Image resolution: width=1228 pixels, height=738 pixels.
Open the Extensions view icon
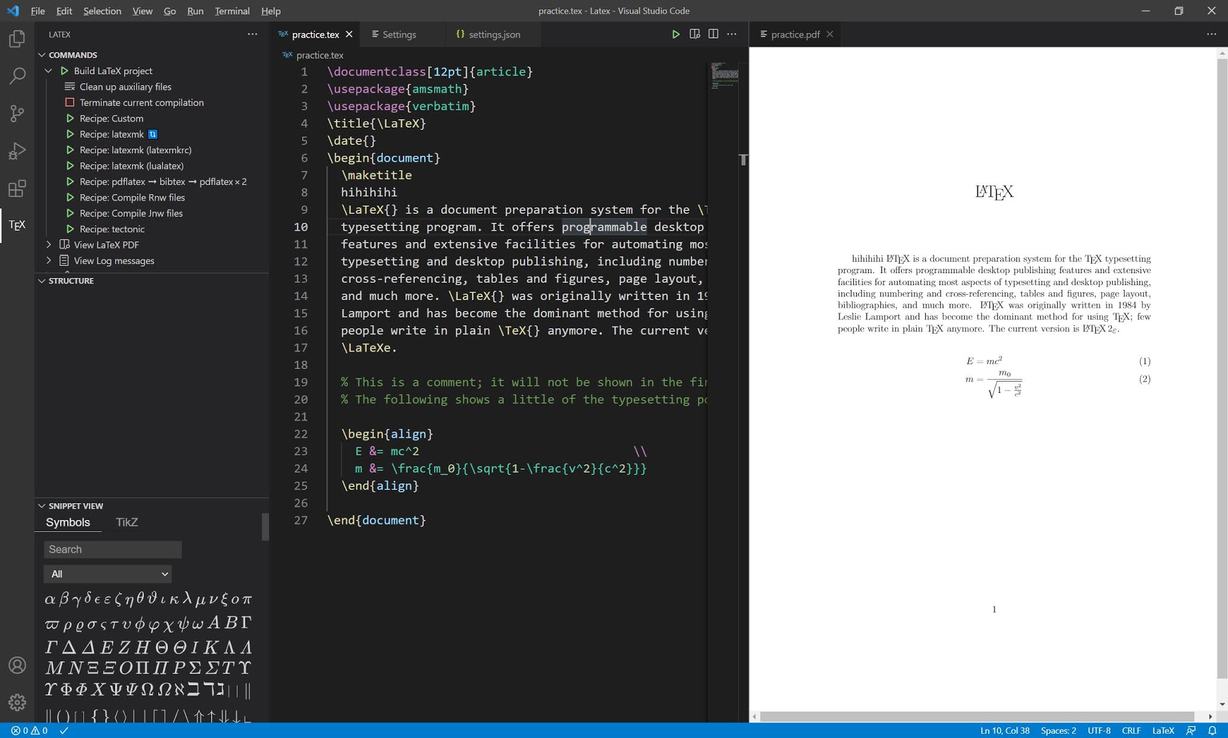pyautogui.click(x=17, y=189)
